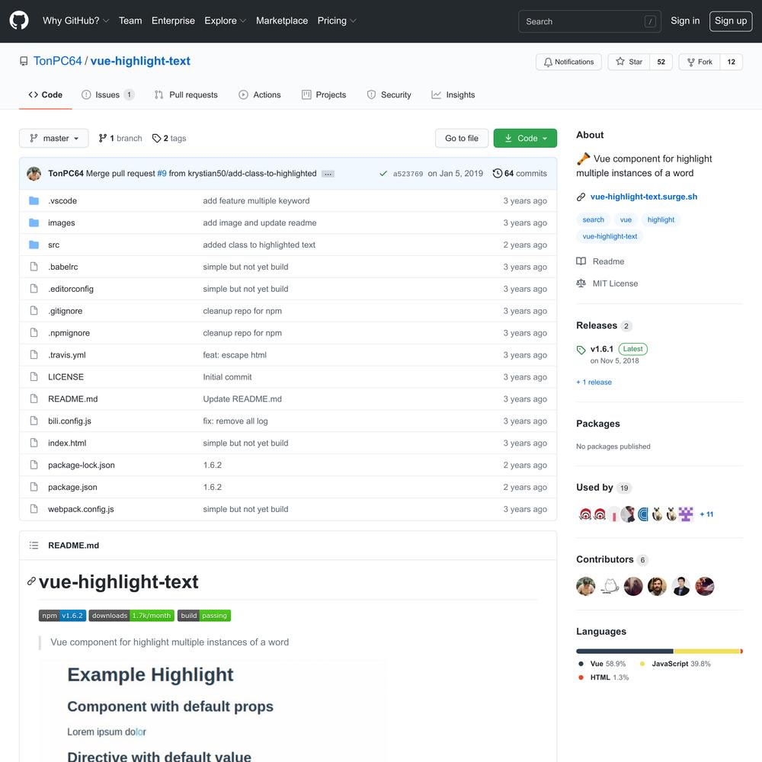The height and width of the screenshot is (762, 762).
Task: Click the + 11 used by link
Action: tap(706, 514)
